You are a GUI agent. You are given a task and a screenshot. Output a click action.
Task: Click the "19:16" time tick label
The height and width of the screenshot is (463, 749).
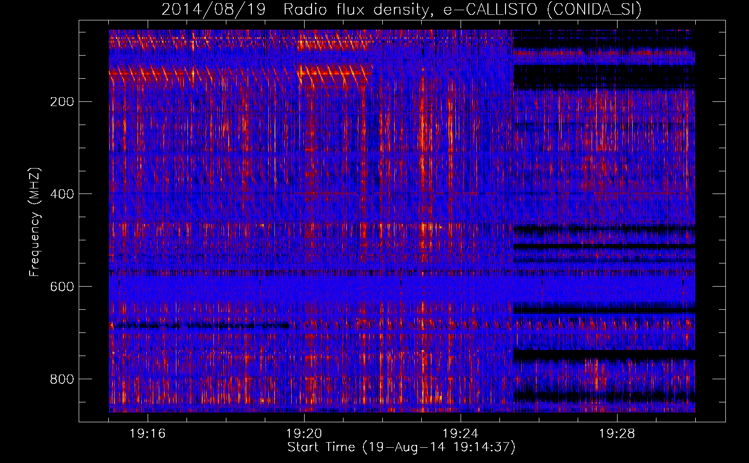pyautogui.click(x=147, y=434)
